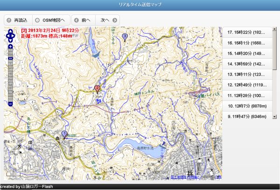The height and width of the screenshot is (190, 280).
Task: Pan the map down with arrow control
Action: click(10, 41)
